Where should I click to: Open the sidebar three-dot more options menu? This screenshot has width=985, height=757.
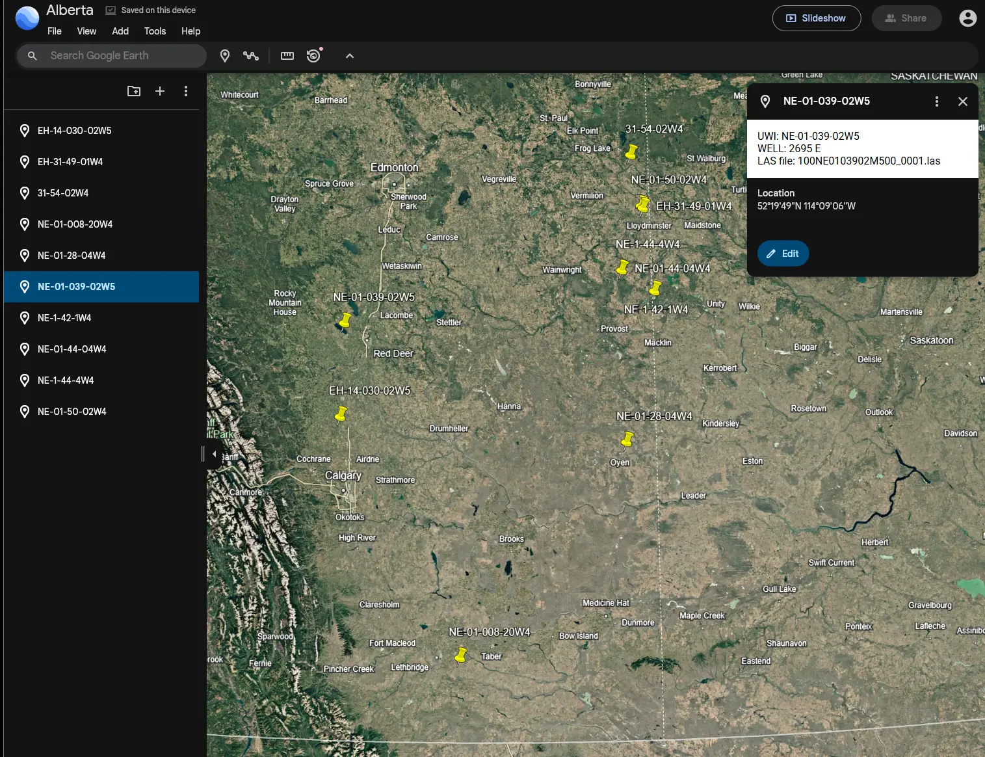click(186, 91)
